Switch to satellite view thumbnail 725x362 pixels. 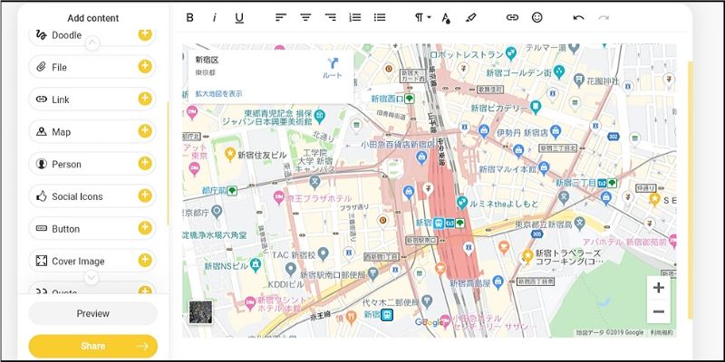[200, 312]
